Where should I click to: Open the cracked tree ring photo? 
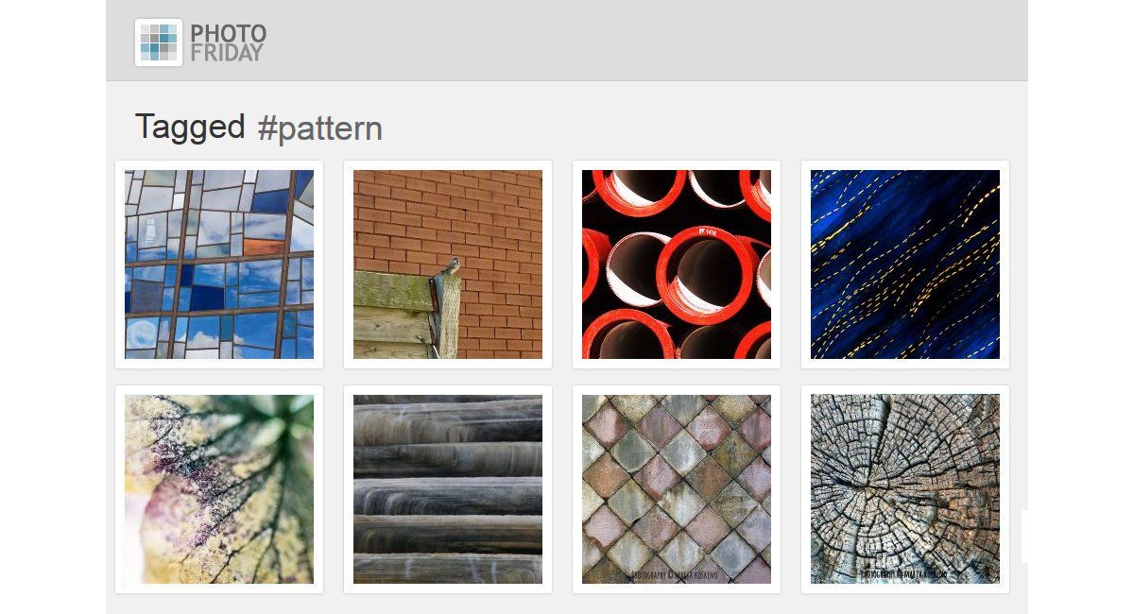coord(905,489)
